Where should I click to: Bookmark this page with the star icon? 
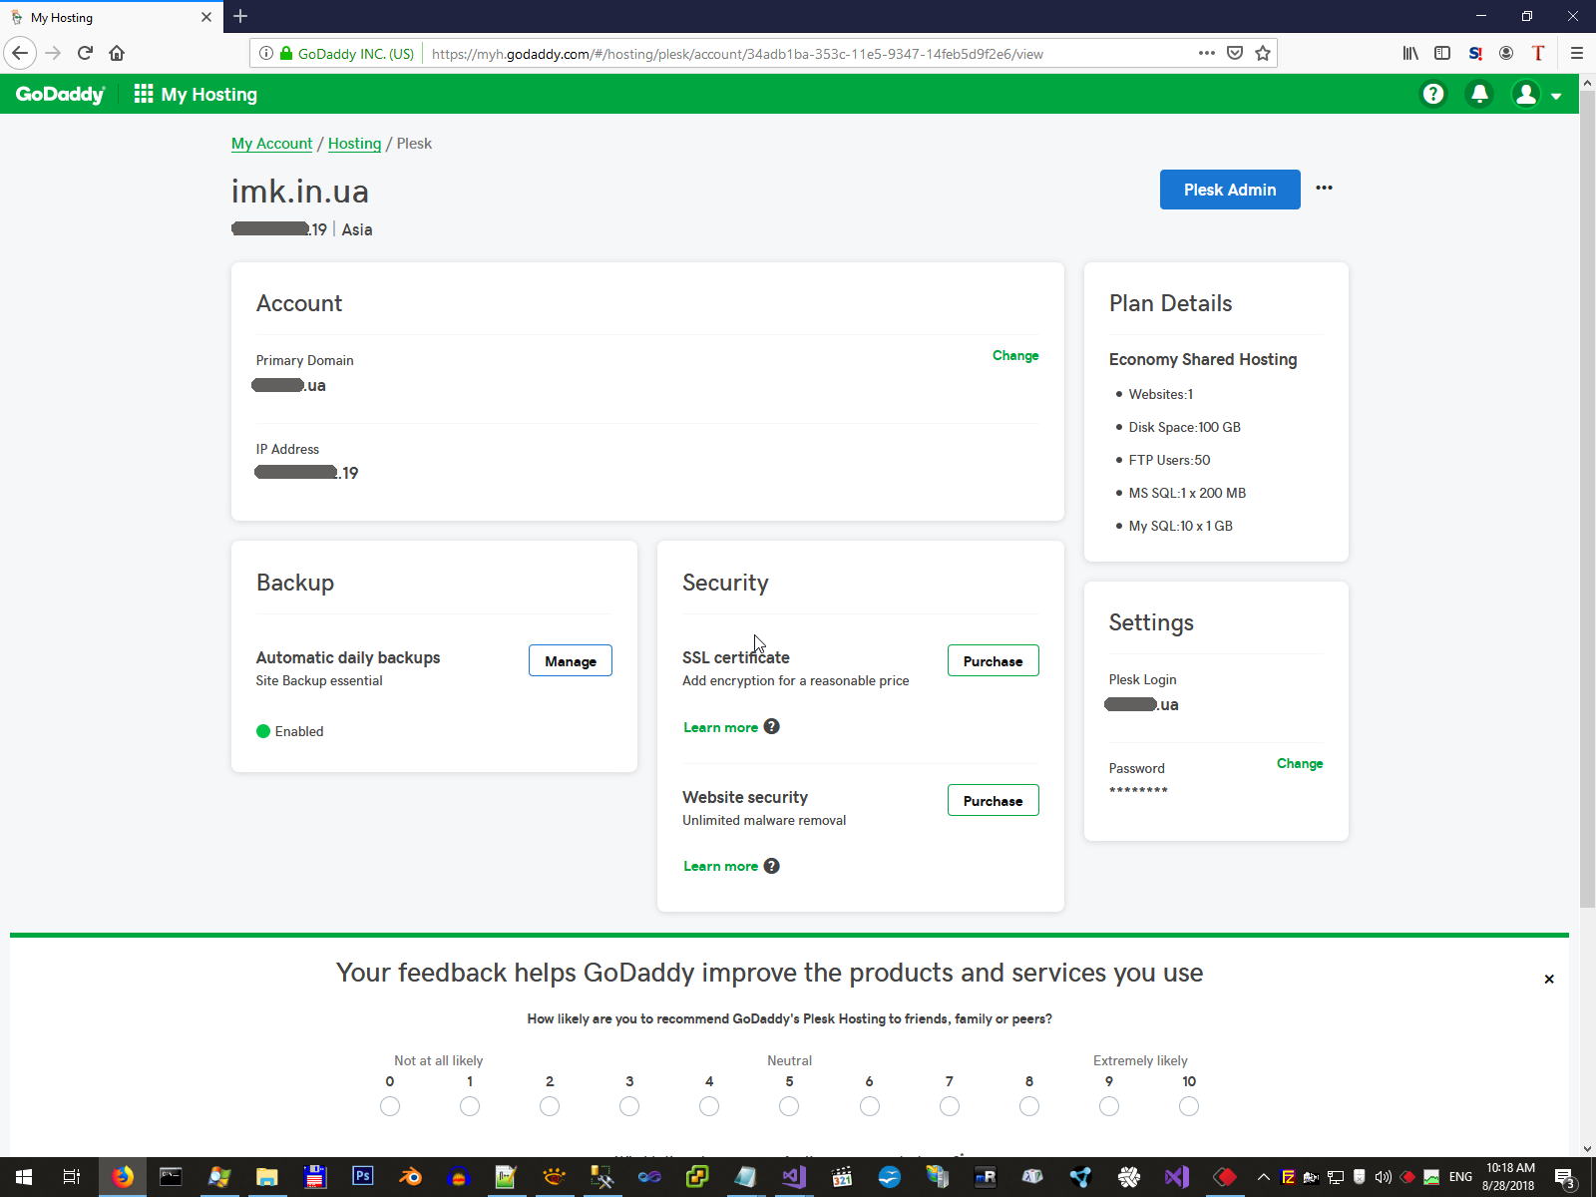tap(1263, 53)
